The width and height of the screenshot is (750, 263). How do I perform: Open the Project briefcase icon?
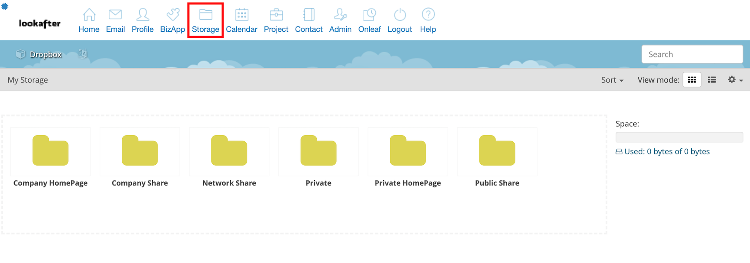pos(276,15)
